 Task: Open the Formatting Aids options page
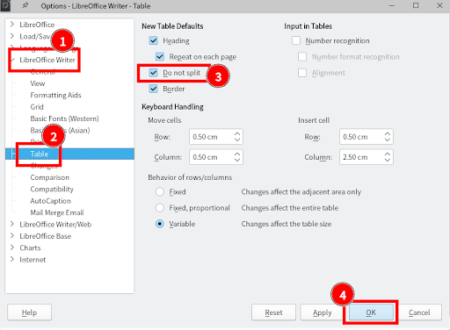(55, 95)
